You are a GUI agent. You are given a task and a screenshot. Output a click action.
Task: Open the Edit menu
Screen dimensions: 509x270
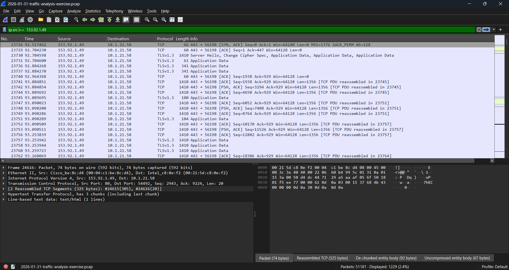(17, 11)
